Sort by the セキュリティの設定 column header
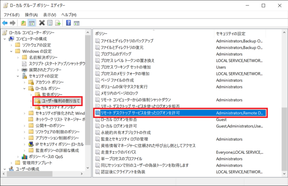This screenshot has width=288, height=186. pos(240,33)
